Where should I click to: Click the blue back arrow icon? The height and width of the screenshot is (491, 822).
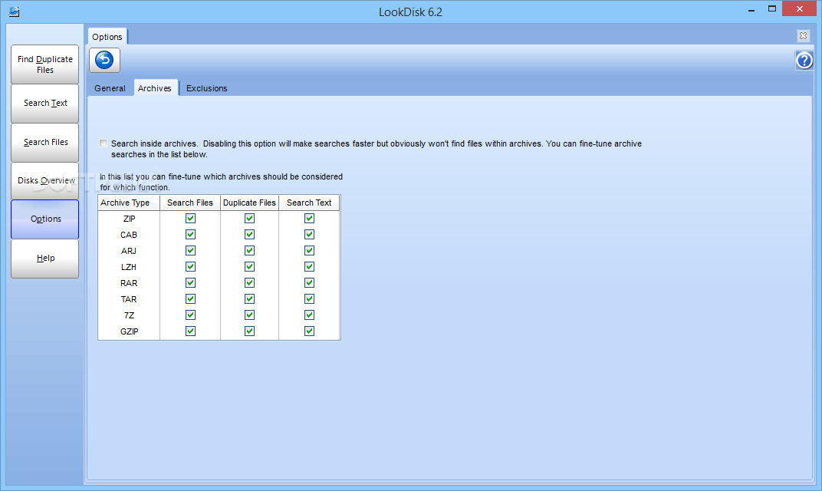pyautogui.click(x=104, y=61)
